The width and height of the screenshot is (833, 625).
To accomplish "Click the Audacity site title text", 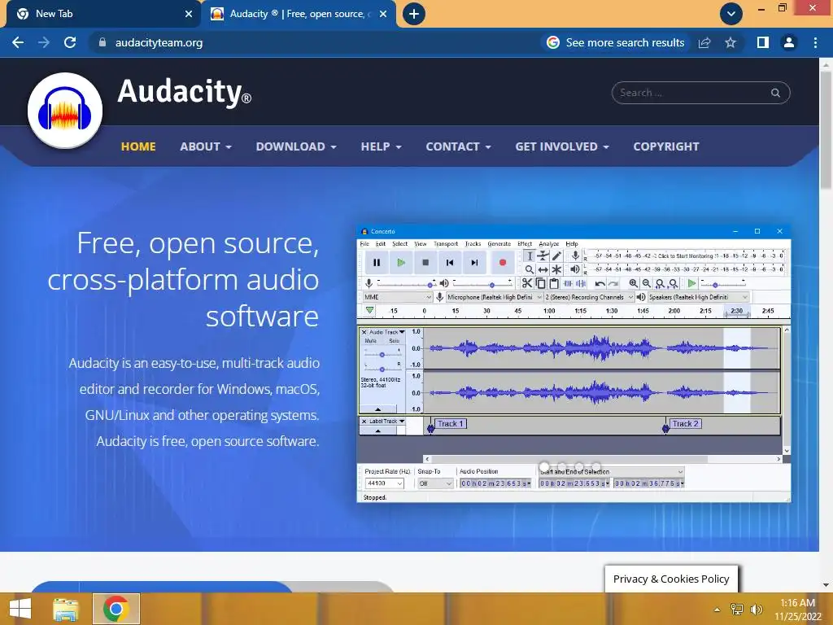I will (184, 92).
